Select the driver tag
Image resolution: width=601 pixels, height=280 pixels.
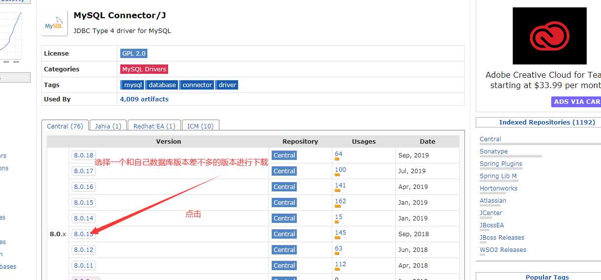[x=227, y=85]
